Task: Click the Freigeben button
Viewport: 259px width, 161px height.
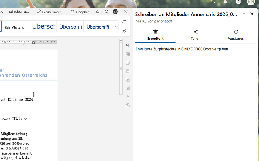Action: (x=80, y=12)
